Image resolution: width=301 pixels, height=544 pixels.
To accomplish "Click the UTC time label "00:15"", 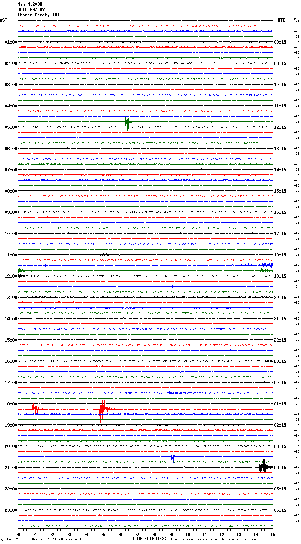I will click(280, 383).
